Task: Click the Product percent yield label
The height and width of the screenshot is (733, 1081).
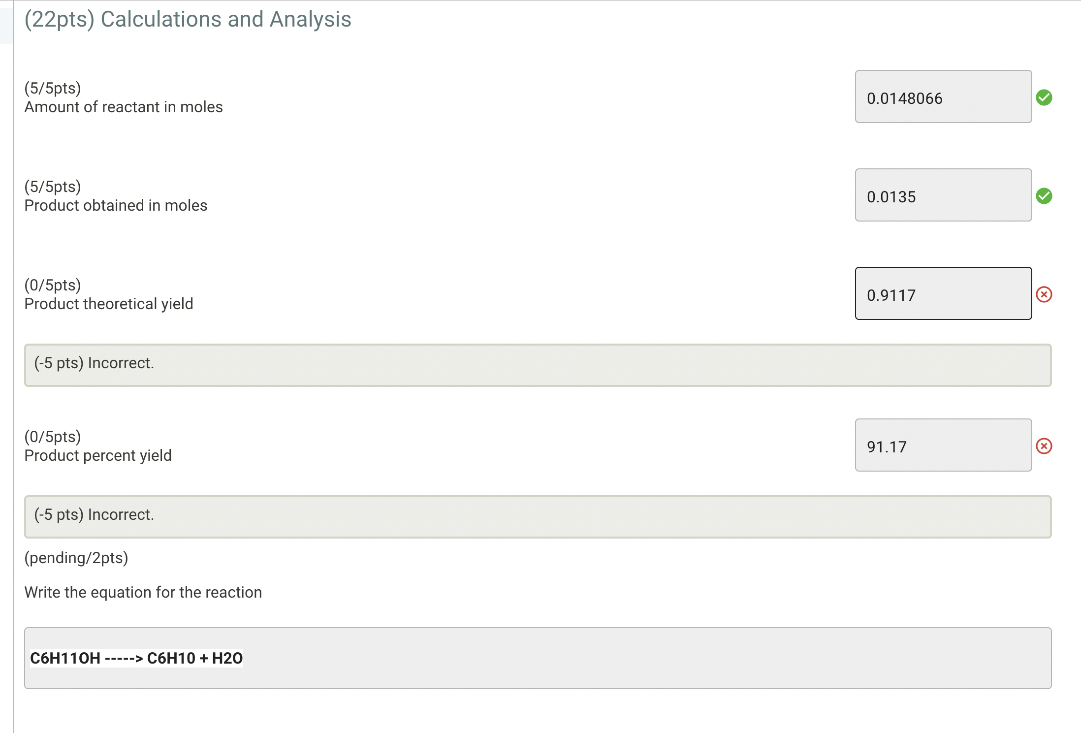Action: click(97, 455)
